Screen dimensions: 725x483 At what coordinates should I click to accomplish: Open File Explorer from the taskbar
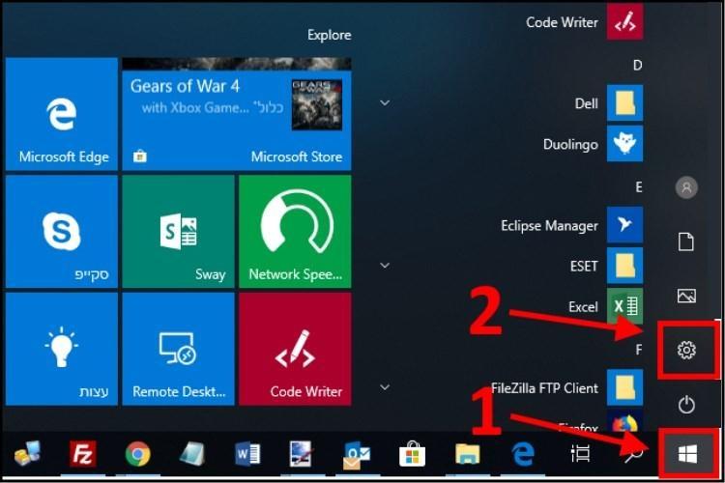[468, 454]
